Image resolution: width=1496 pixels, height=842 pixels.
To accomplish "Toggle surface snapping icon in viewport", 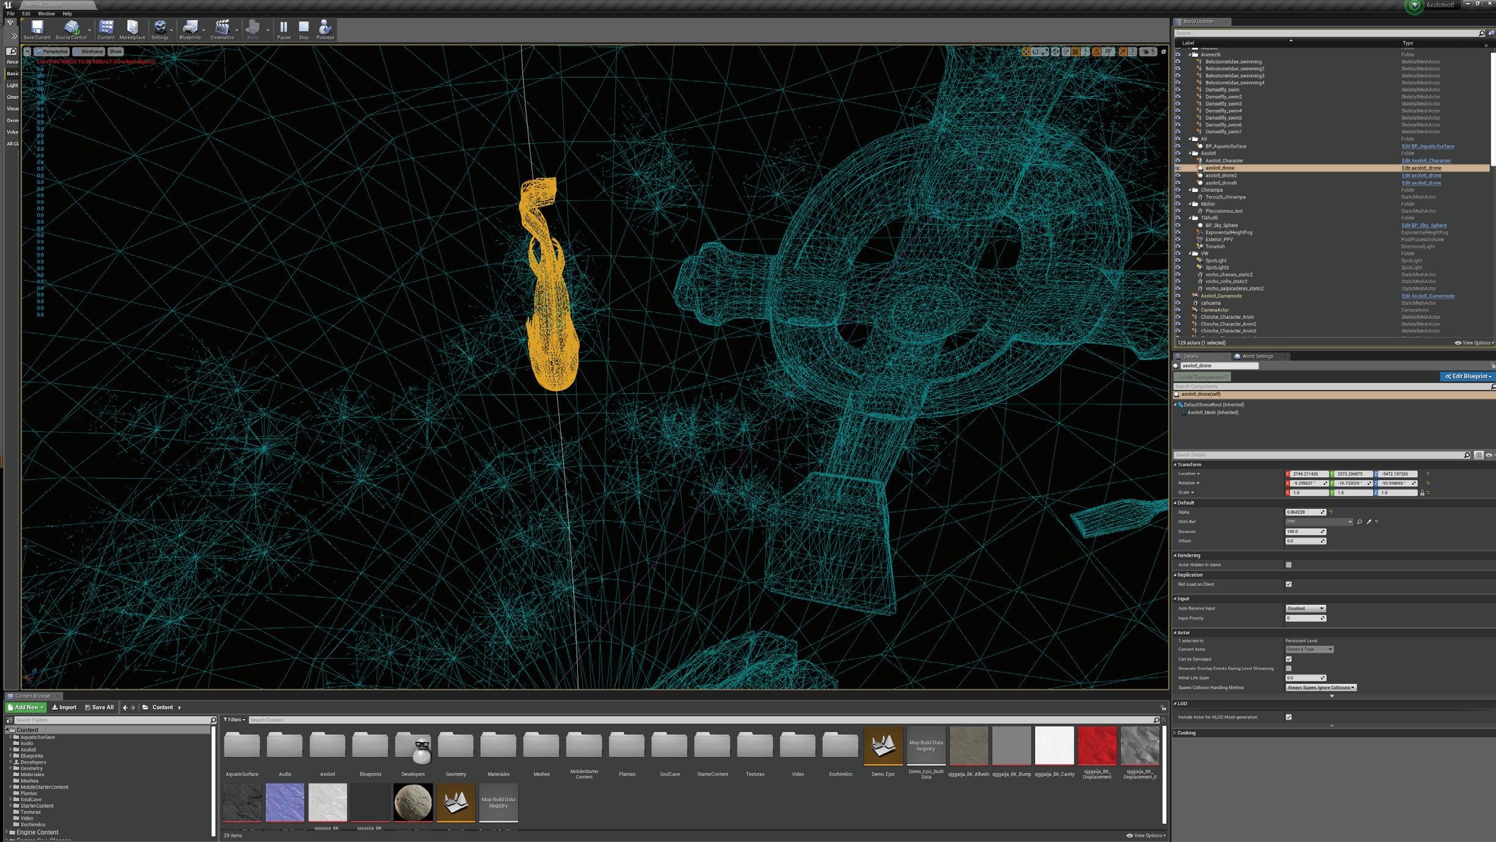I will pyautogui.click(x=1066, y=51).
